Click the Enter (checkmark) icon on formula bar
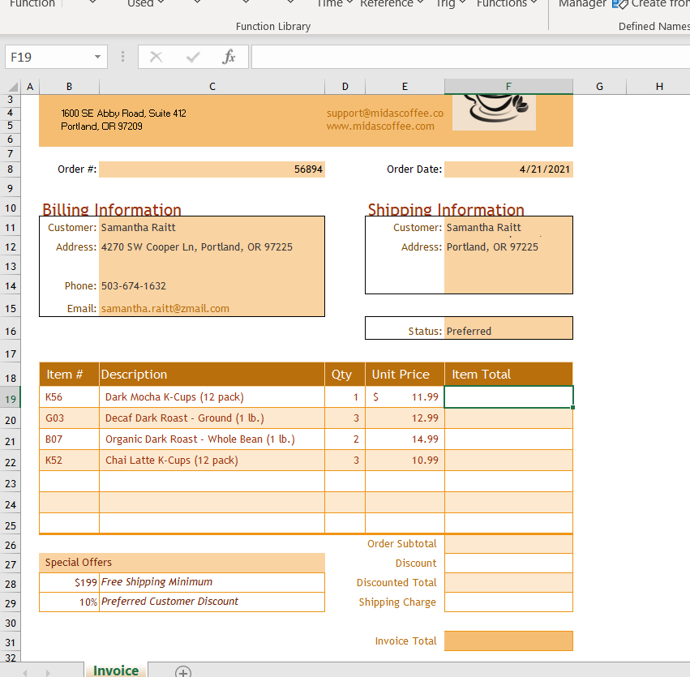 click(x=192, y=57)
